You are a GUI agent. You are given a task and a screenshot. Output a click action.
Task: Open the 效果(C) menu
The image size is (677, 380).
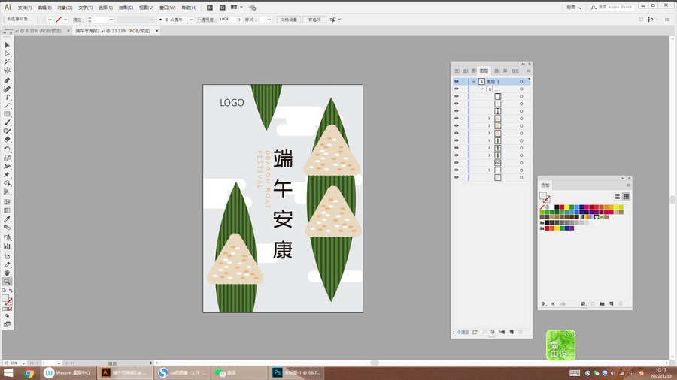coord(126,8)
